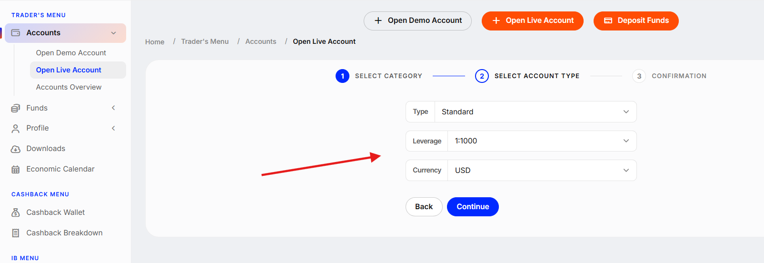This screenshot has height=263, width=764.
Task: Click the blue Continue button
Action: (x=473, y=207)
